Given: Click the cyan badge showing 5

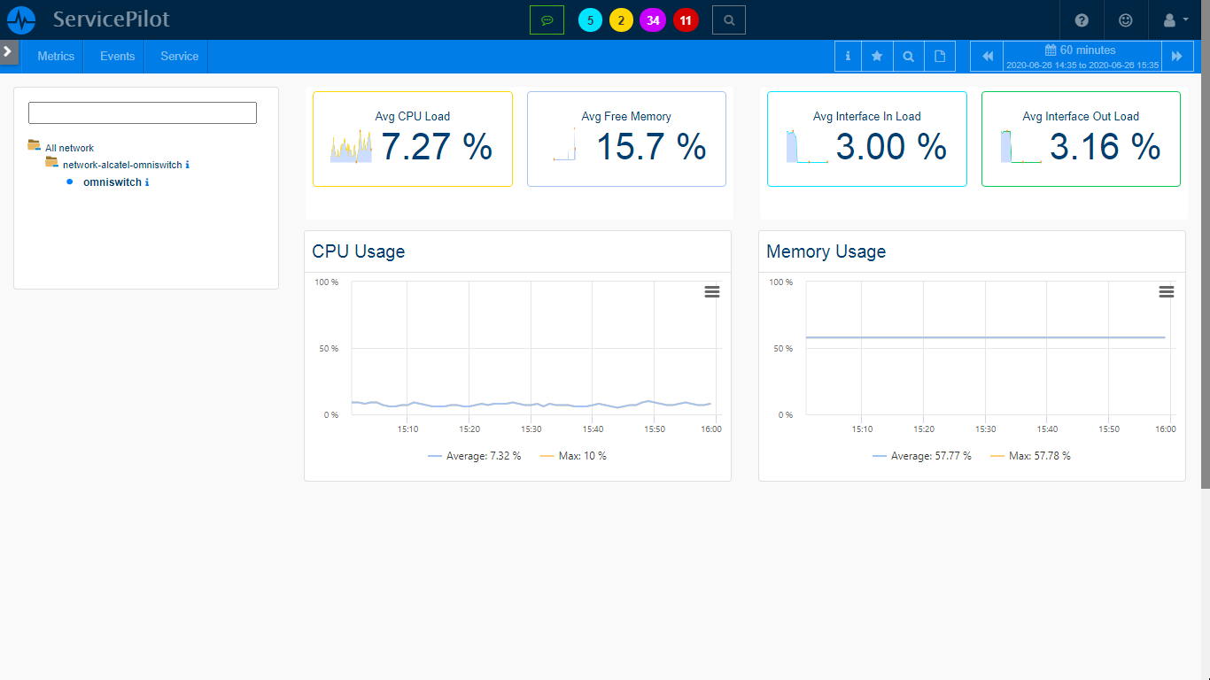Looking at the screenshot, I should 590,19.
